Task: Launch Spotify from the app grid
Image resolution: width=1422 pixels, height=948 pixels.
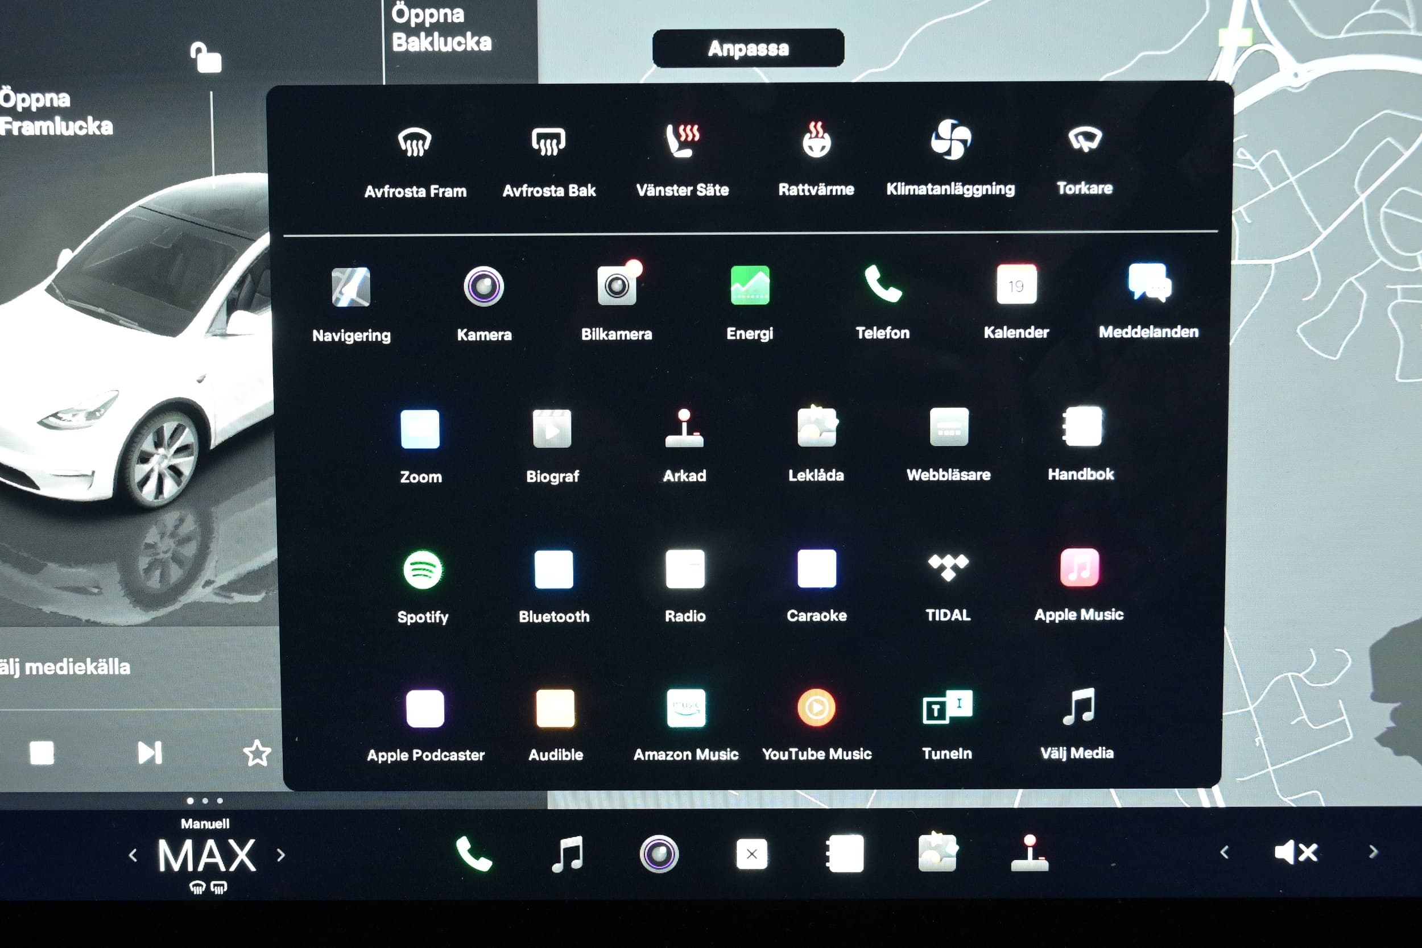Action: click(423, 587)
